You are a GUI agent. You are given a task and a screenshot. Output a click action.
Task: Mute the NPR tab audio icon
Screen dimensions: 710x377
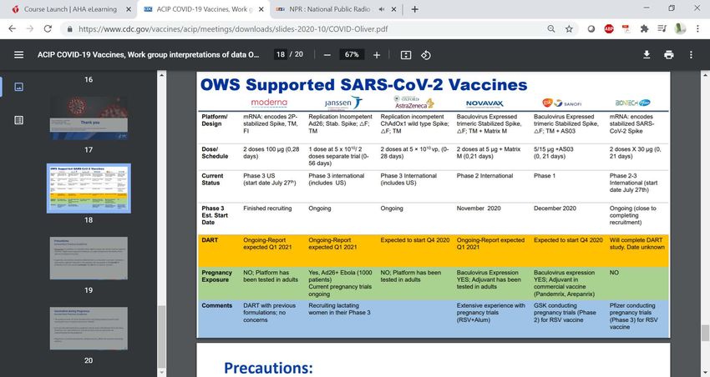(x=381, y=9)
